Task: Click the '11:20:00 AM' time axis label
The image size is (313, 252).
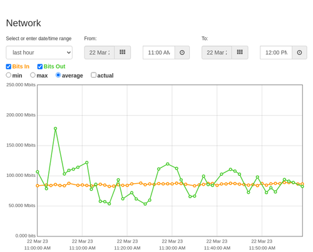Action: pos(127,248)
